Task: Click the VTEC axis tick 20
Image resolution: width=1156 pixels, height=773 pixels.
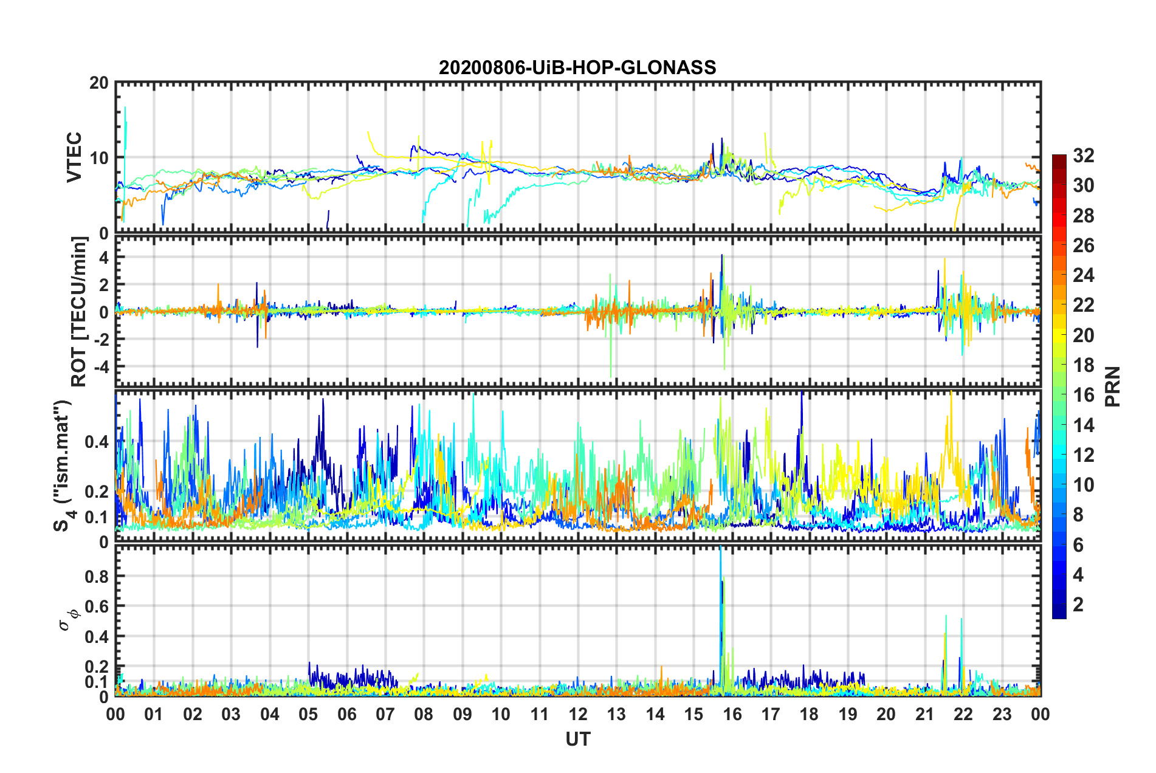Action: tap(98, 83)
